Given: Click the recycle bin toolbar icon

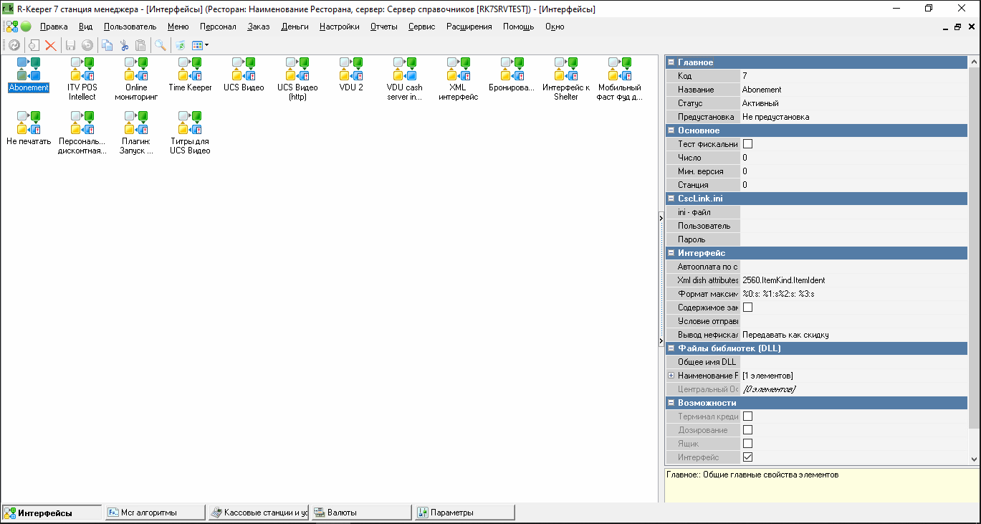Looking at the screenshot, I should [180, 45].
